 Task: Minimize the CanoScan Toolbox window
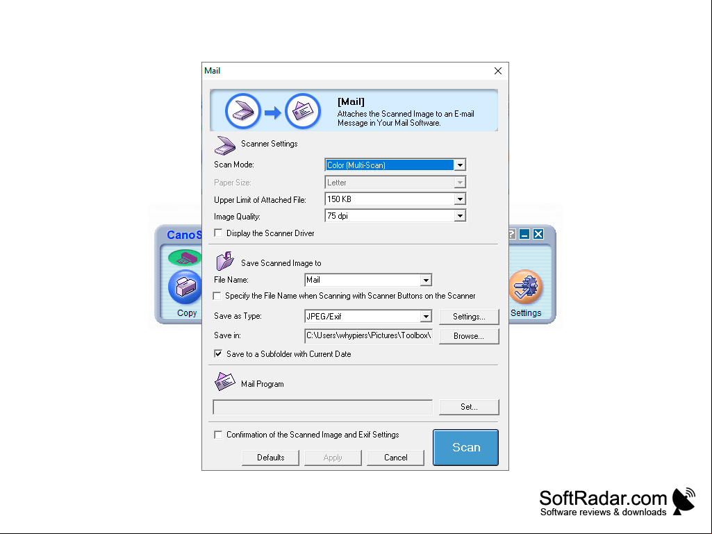click(524, 234)
